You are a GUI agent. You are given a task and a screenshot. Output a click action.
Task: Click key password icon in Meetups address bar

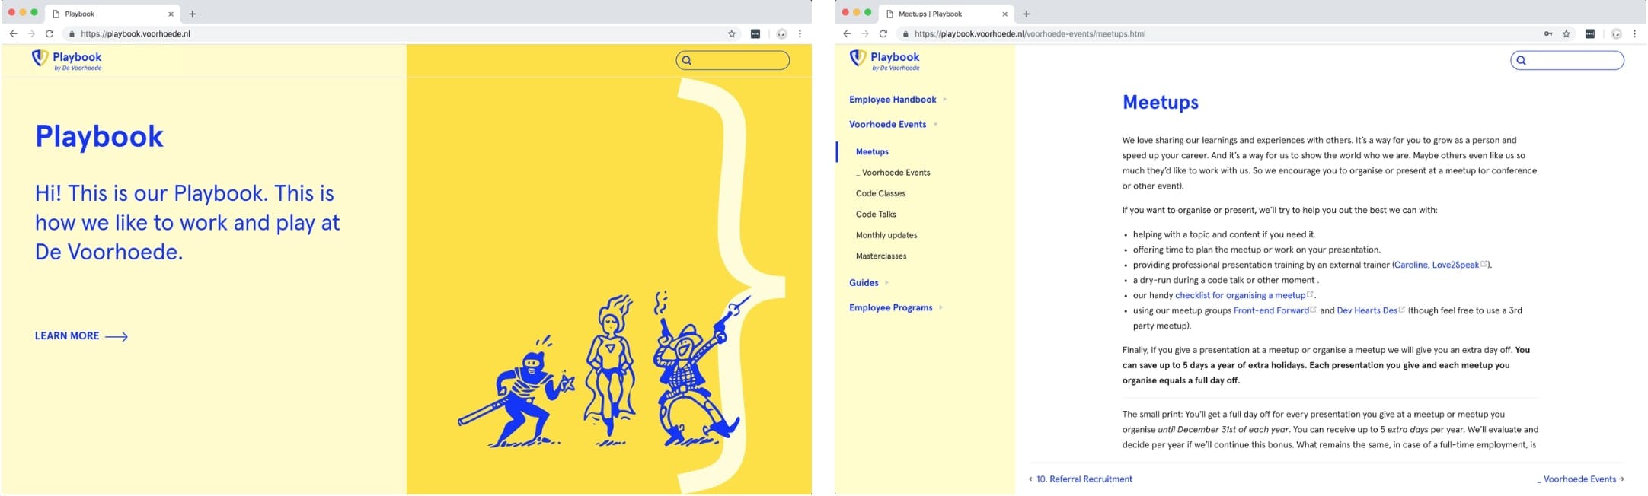tap(1548, 33)
